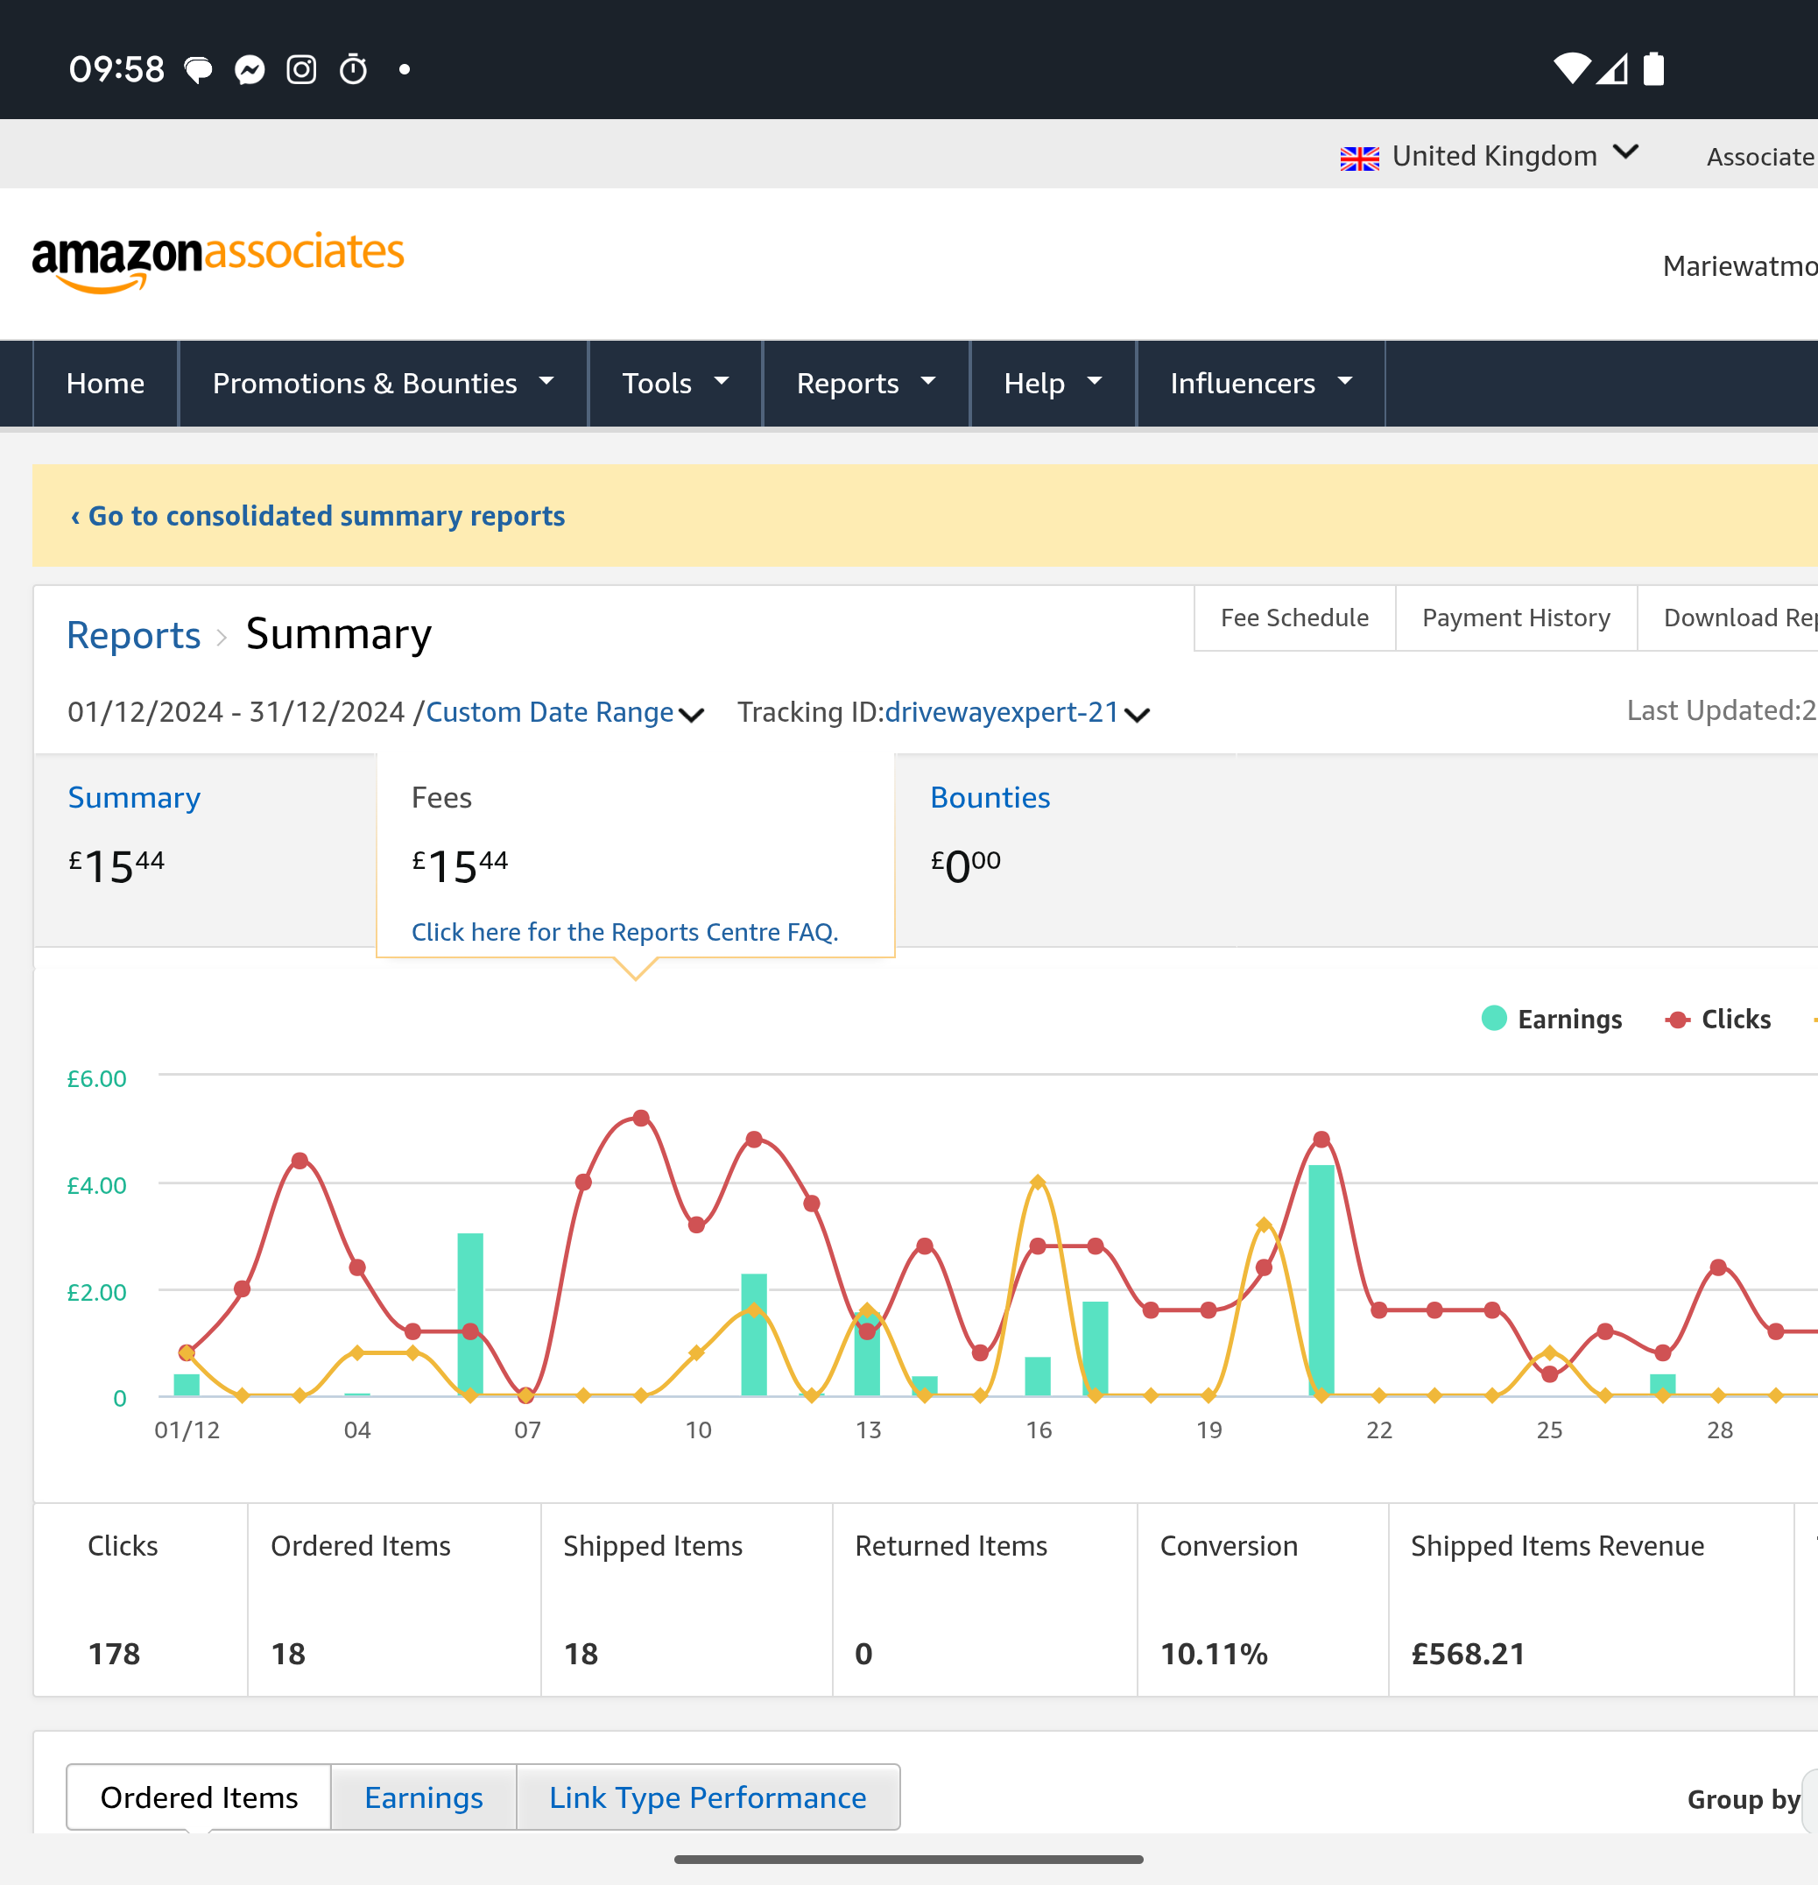Open the Custom Date Range dropdown
Screen dimensions: 1818x1885
pos(564,711)
